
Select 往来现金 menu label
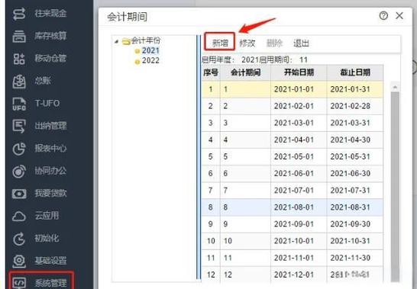(50, 13)
